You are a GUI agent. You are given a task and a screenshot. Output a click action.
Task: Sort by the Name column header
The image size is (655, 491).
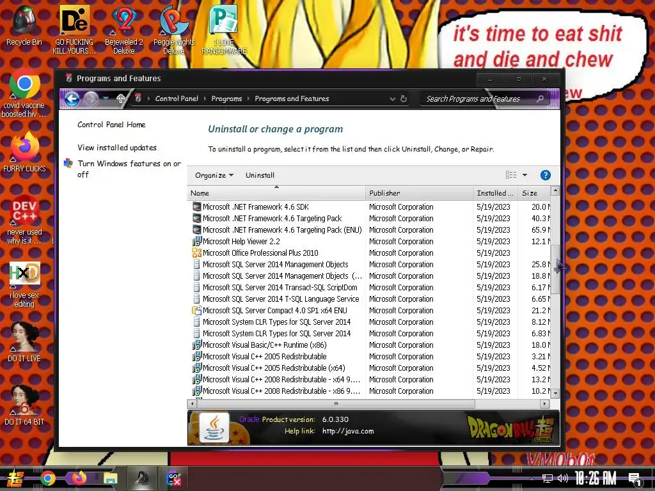tap(276, 193)
